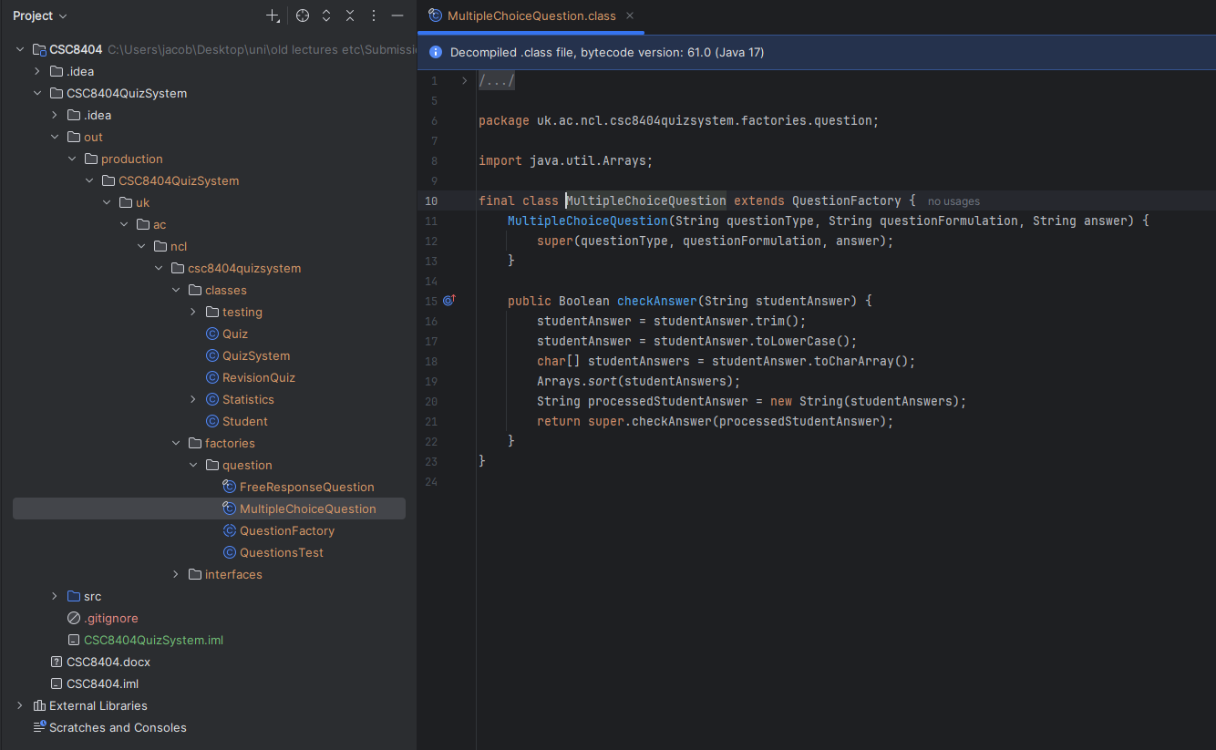
Task: Close the MultipleChoiceQuestion.class tab
Action: 629,15
